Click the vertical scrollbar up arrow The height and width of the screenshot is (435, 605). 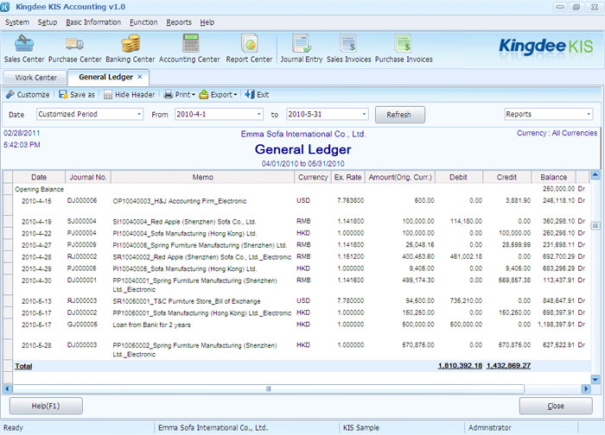[x=595, y=175]
